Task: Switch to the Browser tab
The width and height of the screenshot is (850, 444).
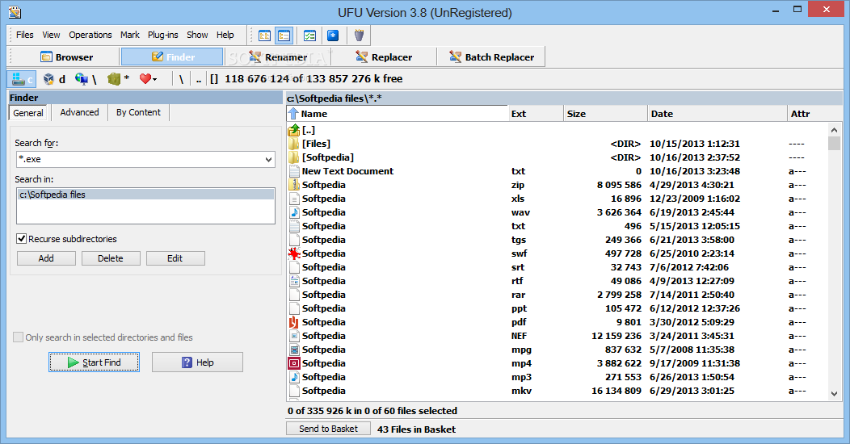Action: click(67, 57)
